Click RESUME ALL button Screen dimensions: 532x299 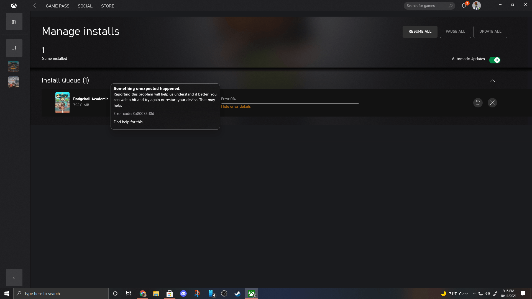click(420, 31)
